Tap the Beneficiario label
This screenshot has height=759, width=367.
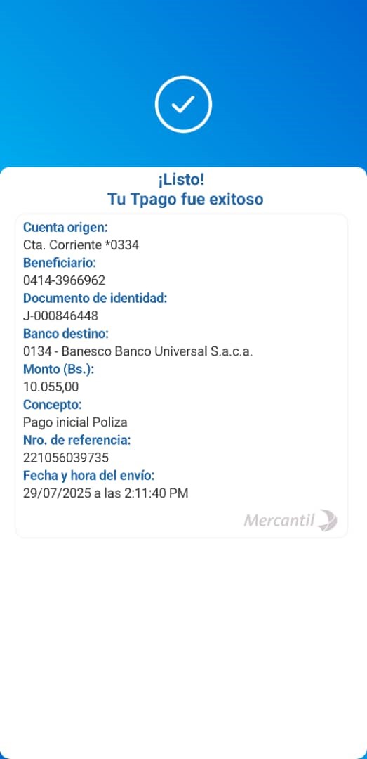pyautogui.click(x=60, y=263)
